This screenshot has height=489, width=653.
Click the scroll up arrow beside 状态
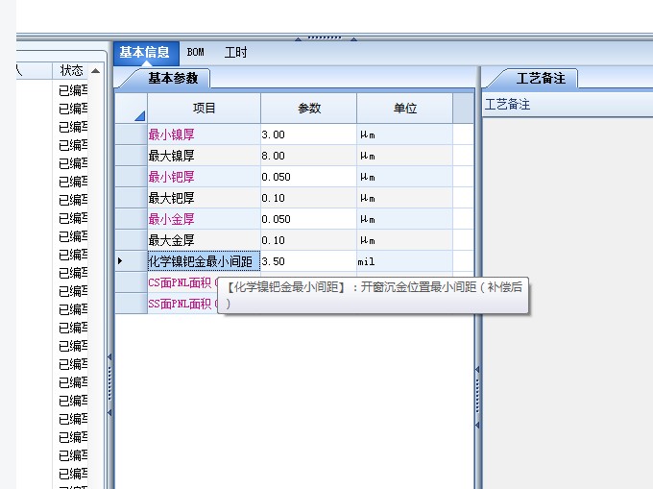95,70
